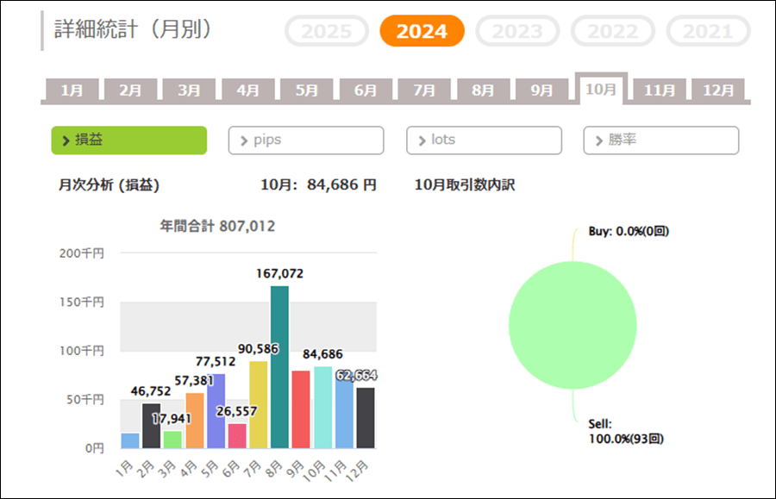This screenshot has width=776, height=499.
Task: Open the 10月 active tab
Action: coord(600,89)
